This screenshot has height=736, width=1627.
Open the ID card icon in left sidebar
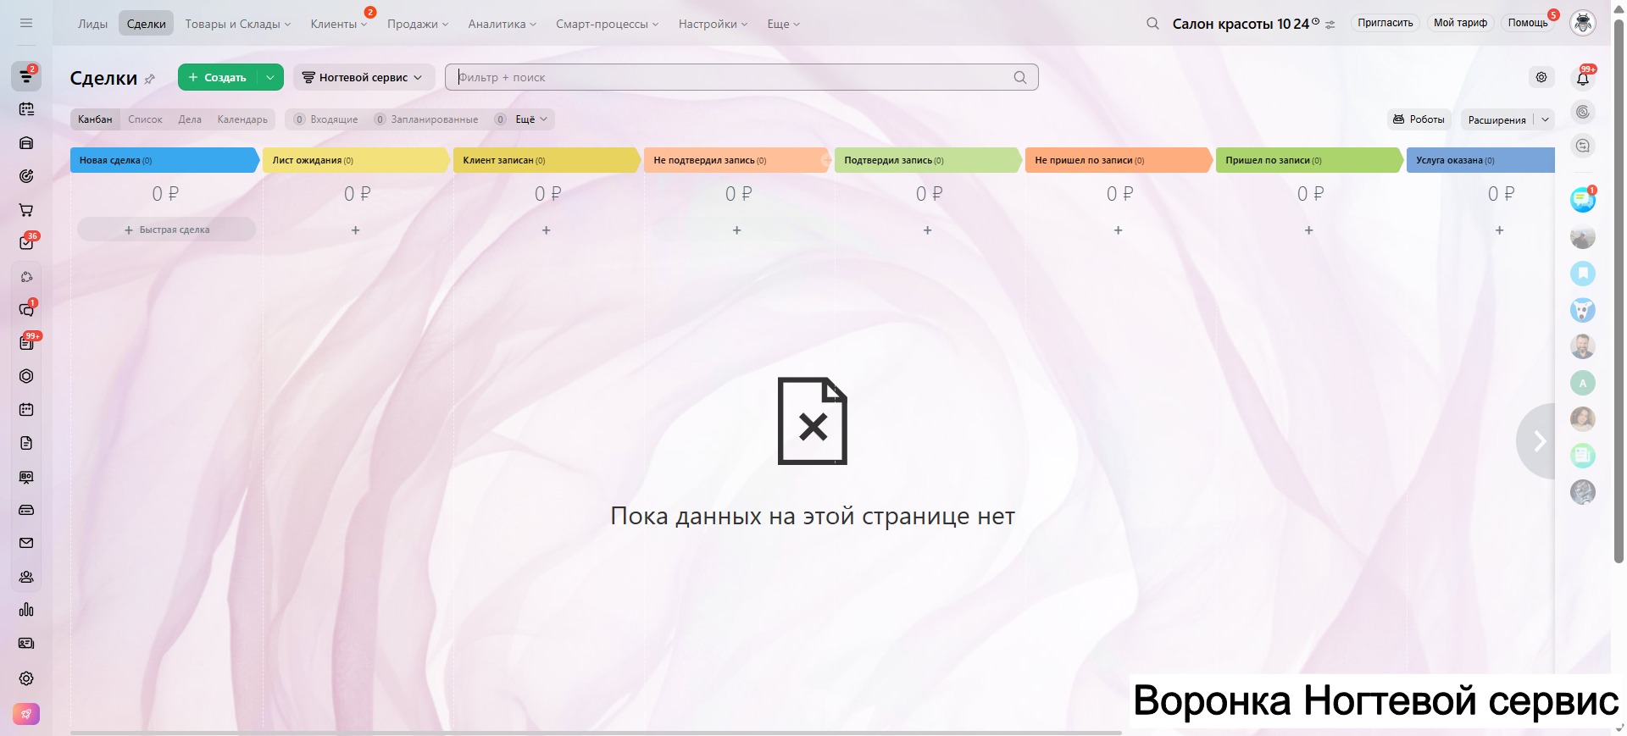(26, 644)
